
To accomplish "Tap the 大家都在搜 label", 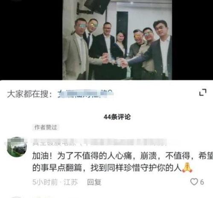I will click(29, 94).
